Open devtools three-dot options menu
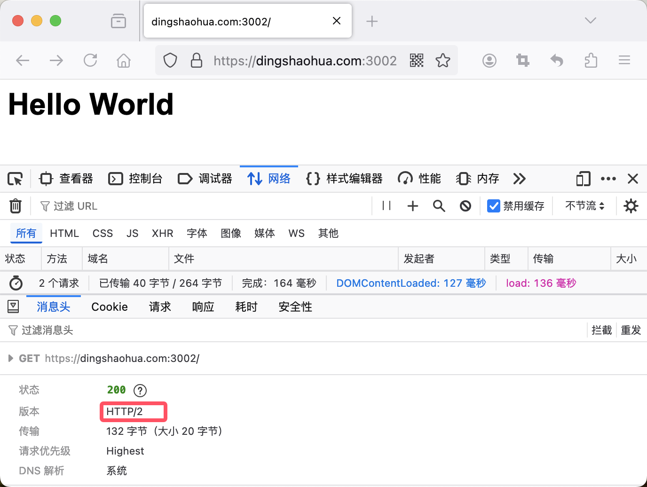 608,179
